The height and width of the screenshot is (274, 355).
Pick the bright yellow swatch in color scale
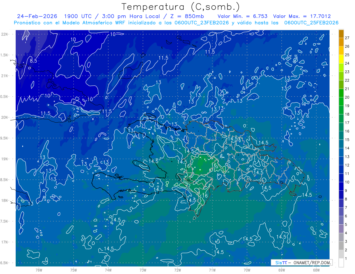click(x=341, y=60)
